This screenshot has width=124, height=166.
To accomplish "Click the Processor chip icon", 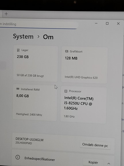I will (66, 91).
